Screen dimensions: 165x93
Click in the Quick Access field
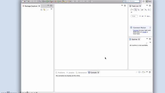(x=131, y=1)
